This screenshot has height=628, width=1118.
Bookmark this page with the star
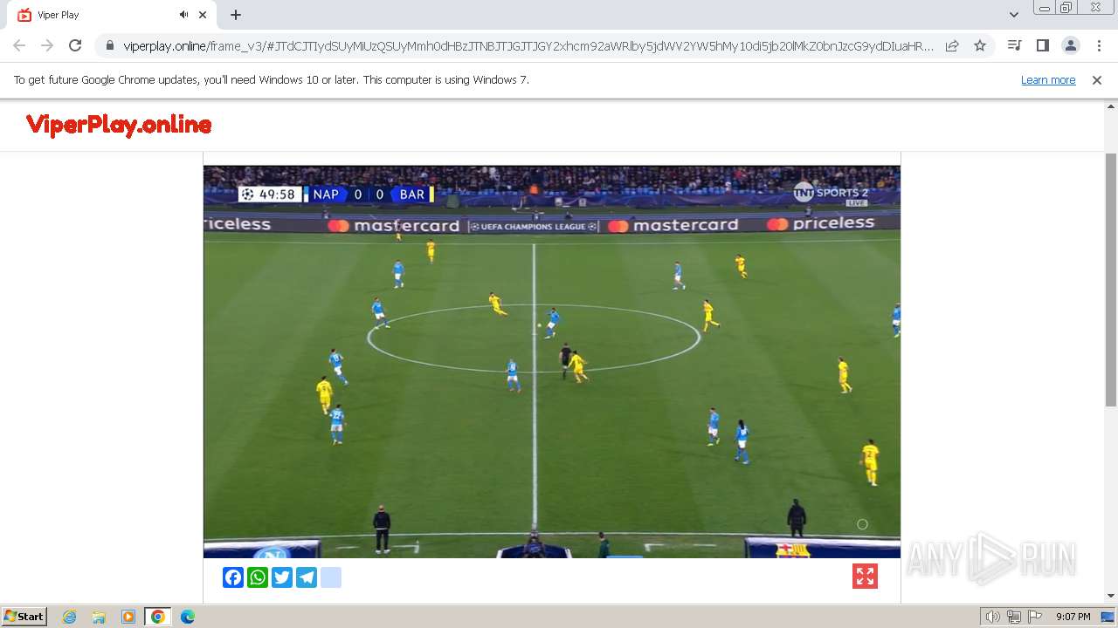tap(980, 46)
